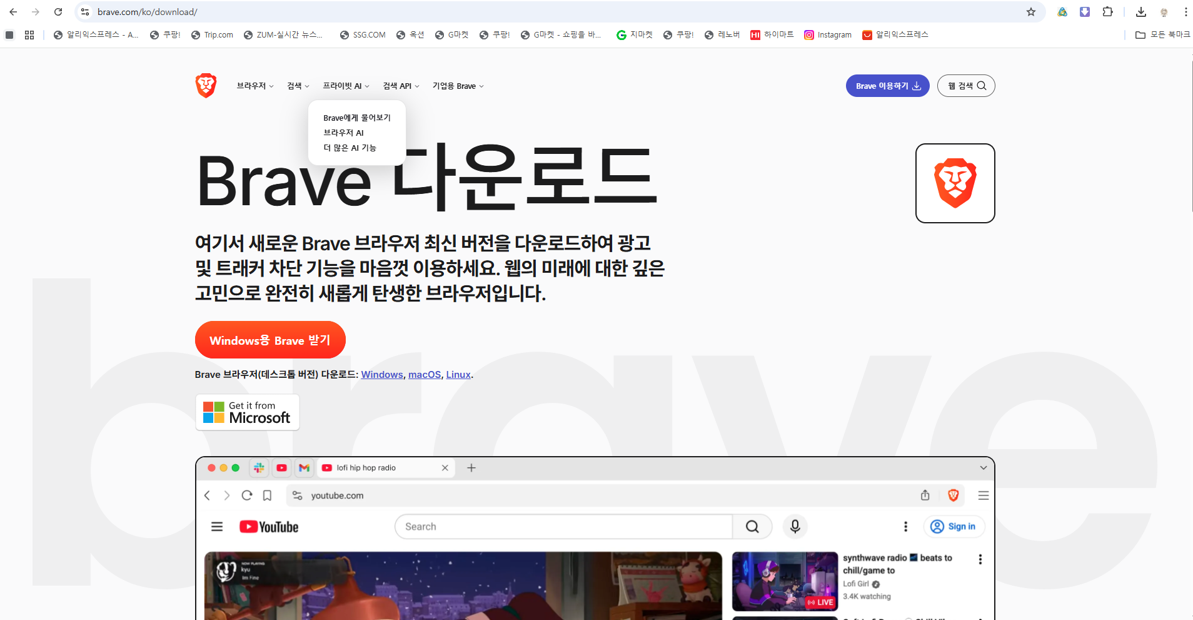The width and height of the screenshot is (1193, 620).
Task: Open the Chrome downloads icon
Action: 1141,12
